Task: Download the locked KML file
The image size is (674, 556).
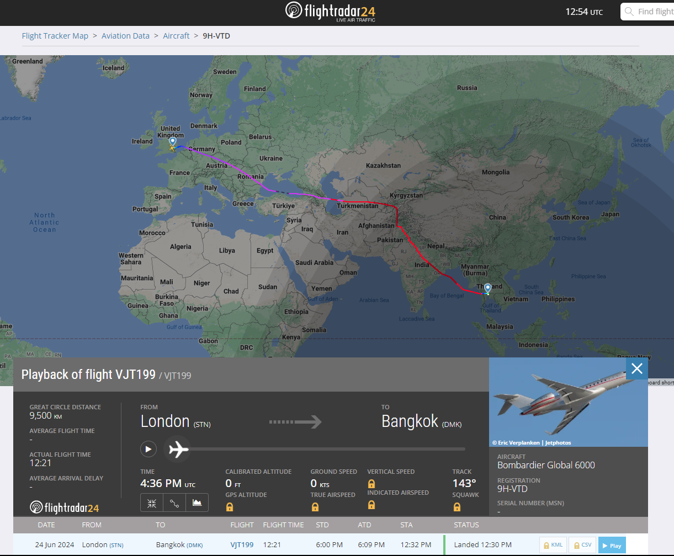Action: [x=553, y=546]
